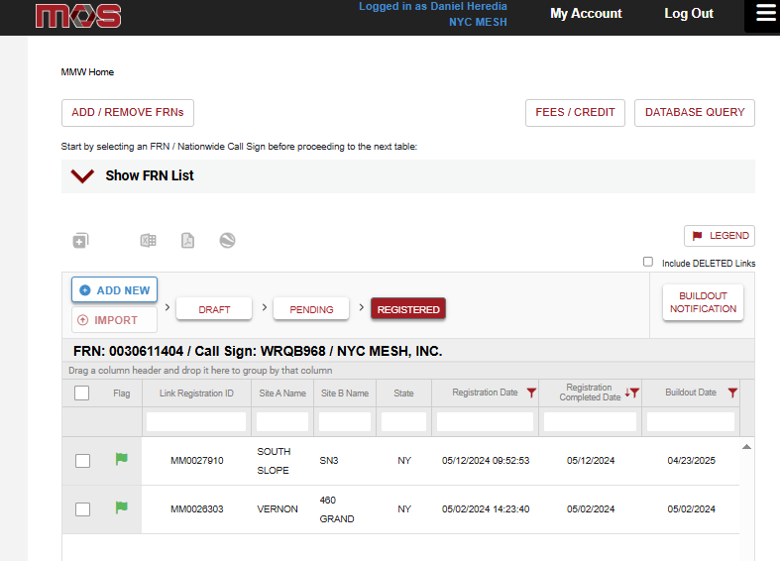This screenshot has height=561, width=780.
Task: Open filter for Buildout Date column
Action: tap(732, 393)
